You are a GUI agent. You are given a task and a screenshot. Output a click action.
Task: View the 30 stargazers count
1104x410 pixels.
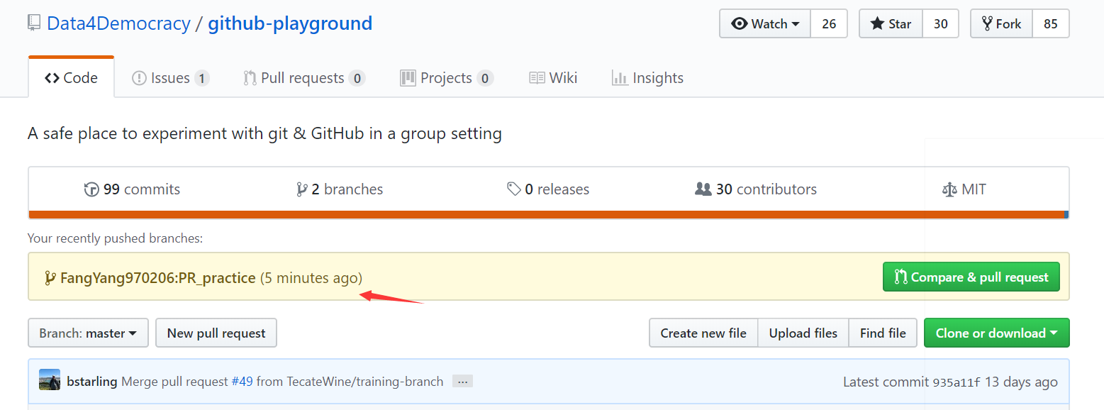(x=940, y=23)
